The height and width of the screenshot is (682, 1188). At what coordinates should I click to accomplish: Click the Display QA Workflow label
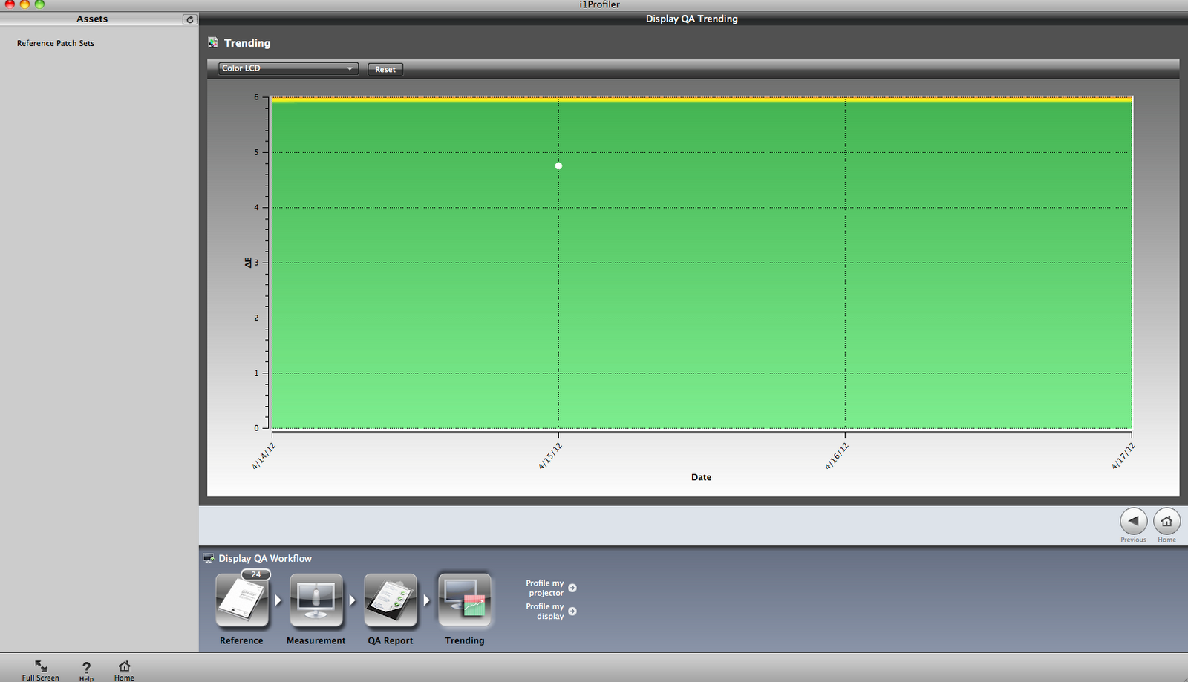pos(265,558)
